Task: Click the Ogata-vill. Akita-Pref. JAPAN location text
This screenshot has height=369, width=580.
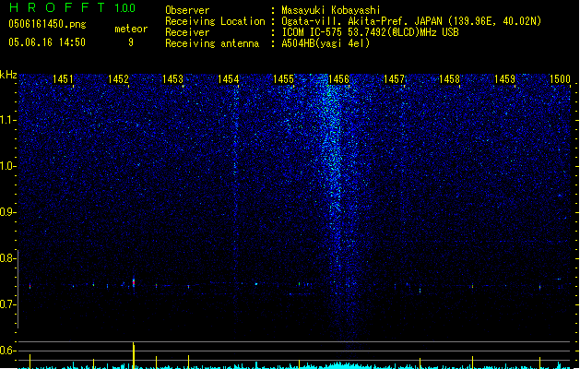Action: point(411,21)
